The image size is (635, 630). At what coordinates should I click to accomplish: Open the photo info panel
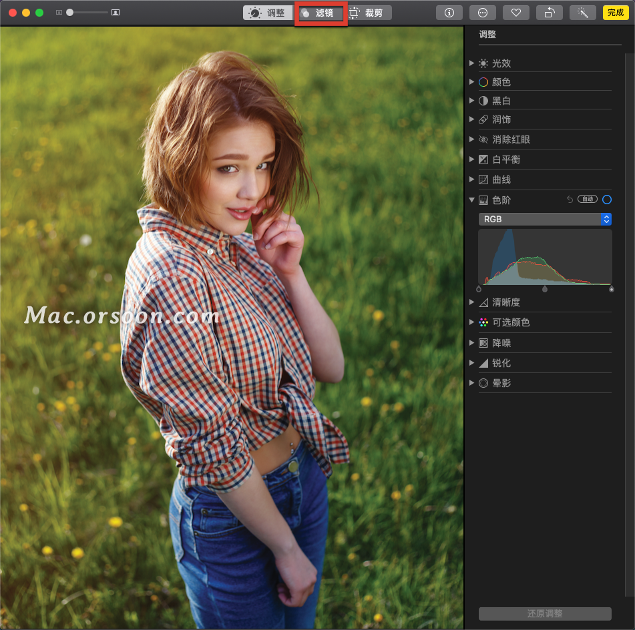coord(449,13)
